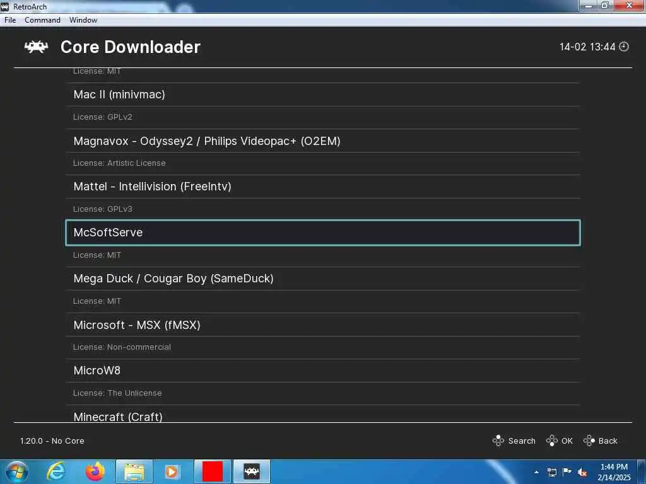Screen dimensions: 646x484
Task: Select Microsoft MSX (fMSX) core
Action: [323, 325]
